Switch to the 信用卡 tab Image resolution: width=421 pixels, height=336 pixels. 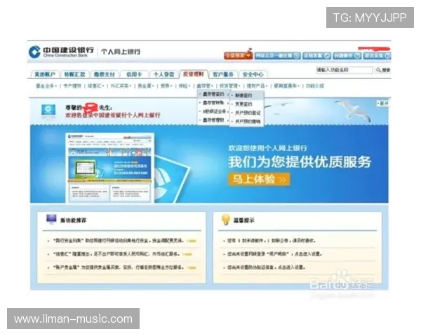pos(134,74)
